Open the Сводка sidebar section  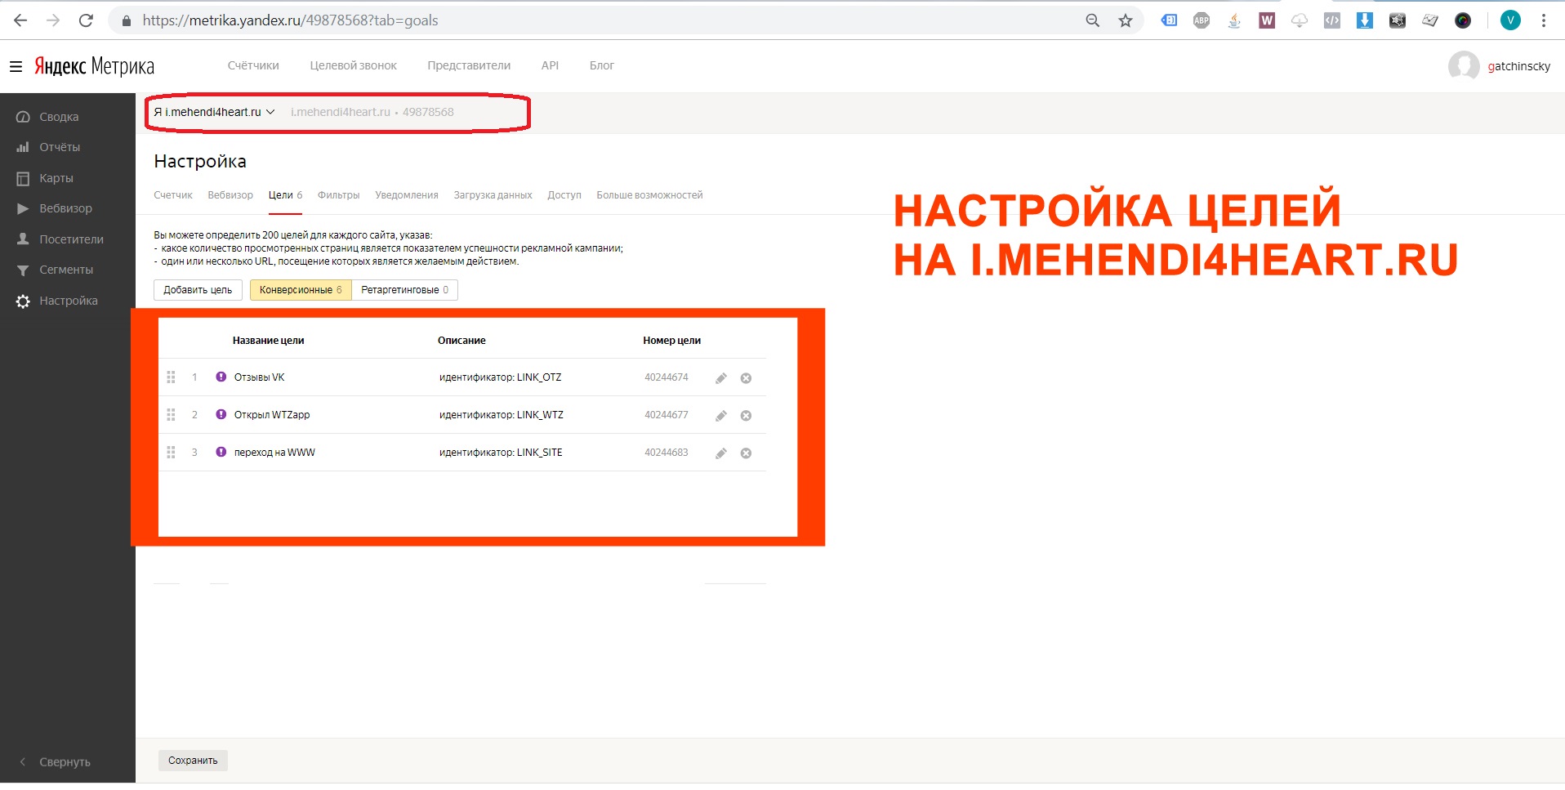[59, 117]
